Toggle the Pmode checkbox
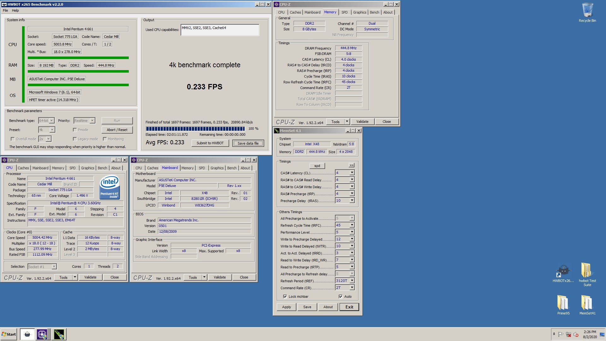Screen dimensions: 606x341 click(x=75, y=130)
